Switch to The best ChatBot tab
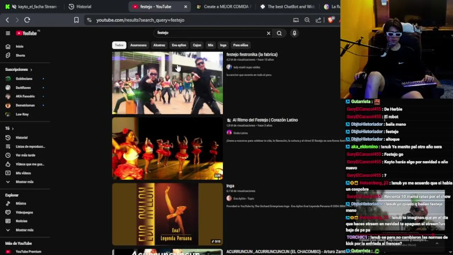Screen dimensions: 453x255 pyautogui.click(x=287, y=6)
